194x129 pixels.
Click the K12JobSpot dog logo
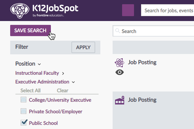tap(20, 11)
